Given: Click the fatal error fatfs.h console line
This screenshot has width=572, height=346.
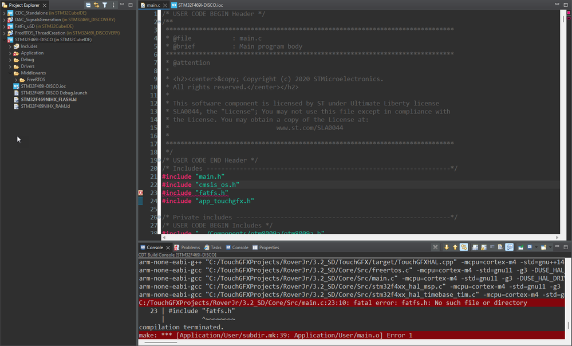Looking at the screenshot, I should [352, 302].
